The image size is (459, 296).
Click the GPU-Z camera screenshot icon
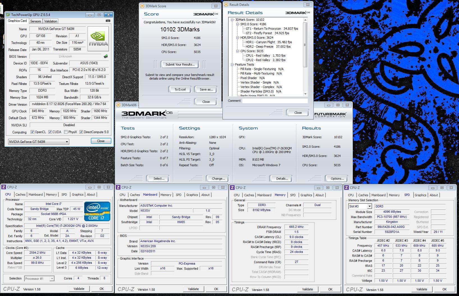(x=108, y=21)
